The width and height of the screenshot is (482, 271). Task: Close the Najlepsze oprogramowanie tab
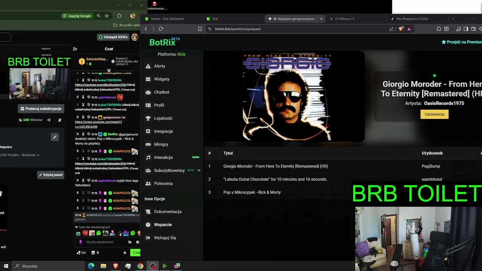(321, 19)
